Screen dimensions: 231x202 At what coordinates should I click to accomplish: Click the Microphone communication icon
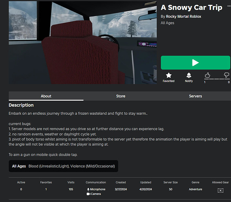click(88, 189)
